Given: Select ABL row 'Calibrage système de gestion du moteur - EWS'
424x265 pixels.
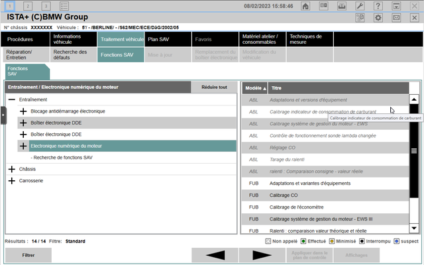Looking at the screenshot, I should (325, 124).
